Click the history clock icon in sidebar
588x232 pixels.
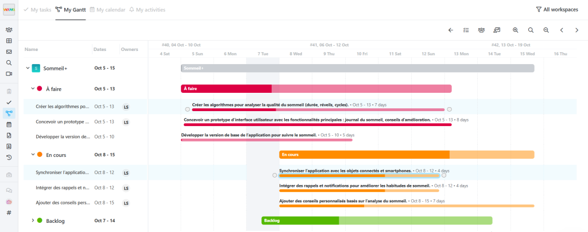pos(9,157)
